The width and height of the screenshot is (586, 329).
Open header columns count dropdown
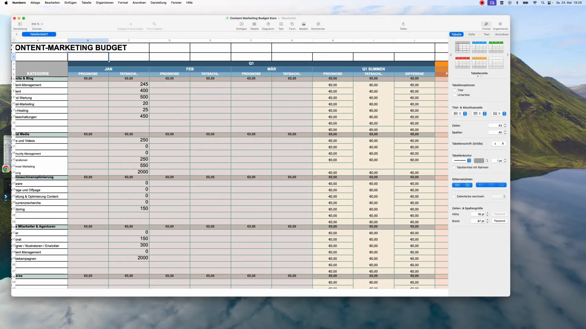coord(465,114)
